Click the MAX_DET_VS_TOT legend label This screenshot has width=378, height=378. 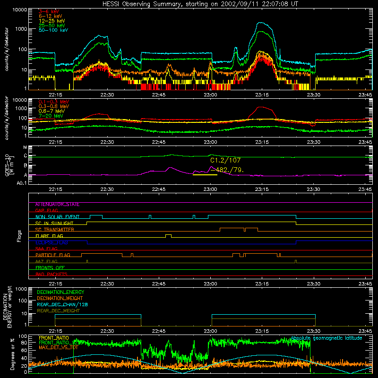pos(59,347)
